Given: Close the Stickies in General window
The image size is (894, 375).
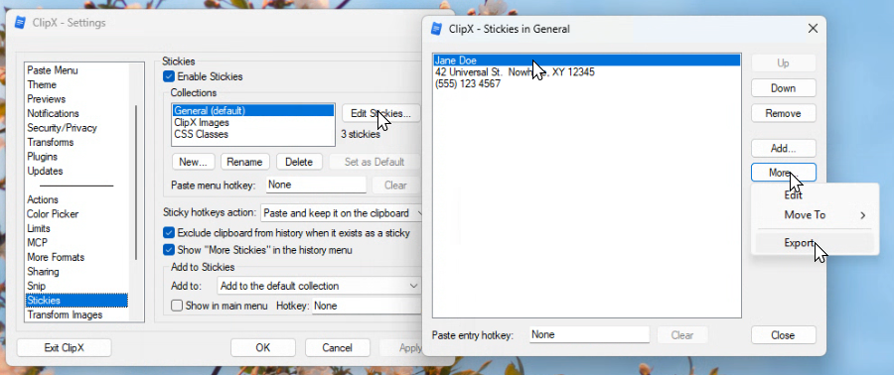Looking at the screenshot, I should tap(813, 29).
